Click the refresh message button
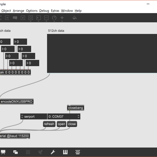 coord(49,124)
